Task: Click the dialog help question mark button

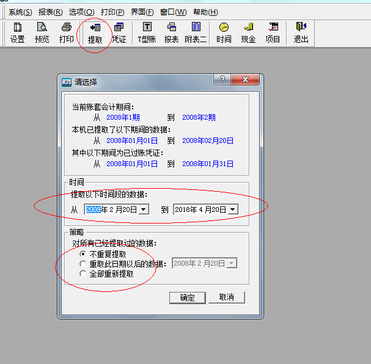Action: tap(222, 81)
